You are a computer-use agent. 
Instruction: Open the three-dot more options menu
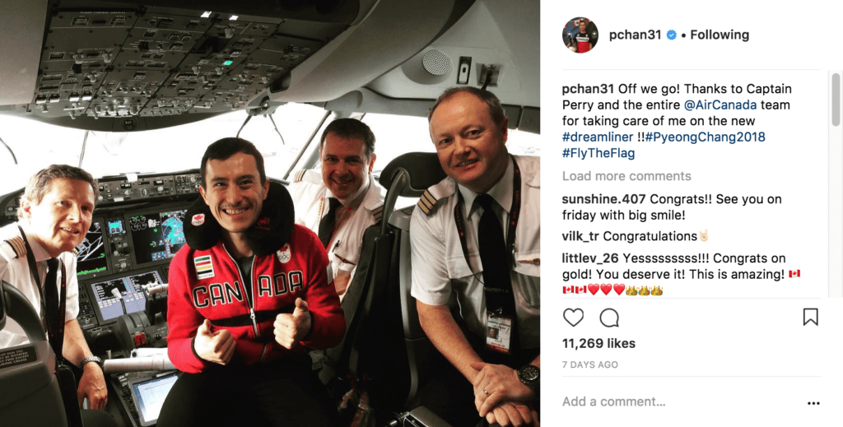[813, 403]
